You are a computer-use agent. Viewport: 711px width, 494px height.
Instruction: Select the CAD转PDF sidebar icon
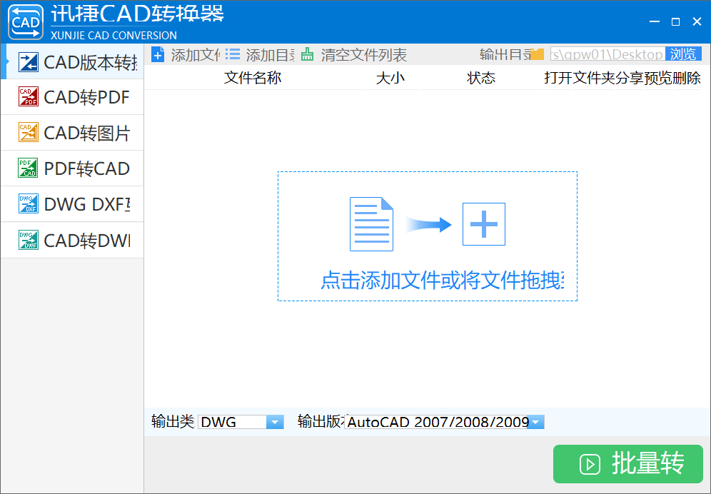pos(28,96)
